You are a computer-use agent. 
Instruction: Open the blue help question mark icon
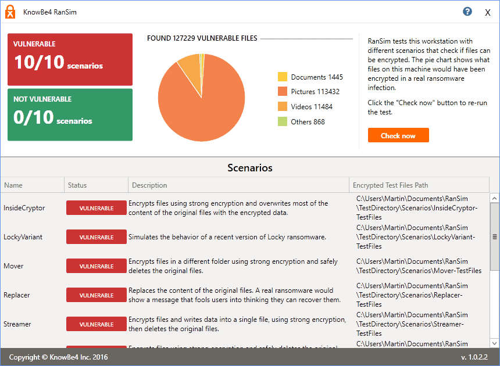(x=467, y=11)
